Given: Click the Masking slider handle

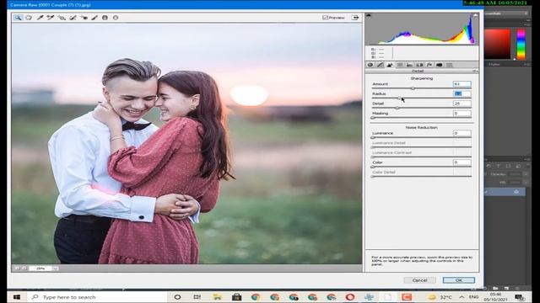Looking at the screenshot, I should (x=373, y=118).
